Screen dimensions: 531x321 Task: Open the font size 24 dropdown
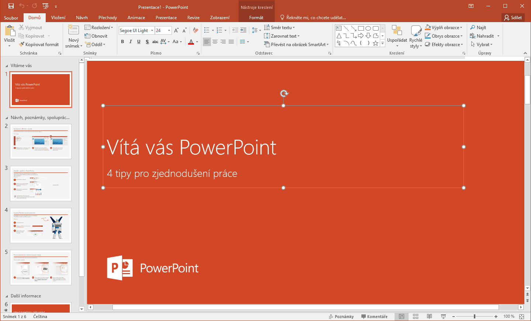coord(169,30)
